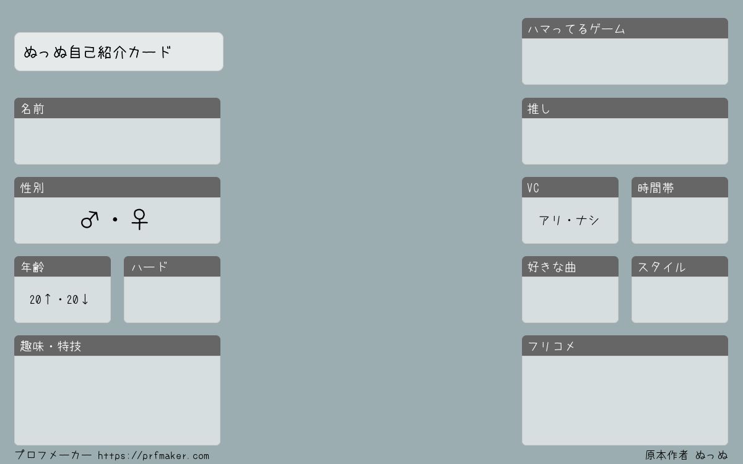Click the ぬっぬ自己紹介カード title box
The width and height of the screenshot is (743, 464).
119,52
